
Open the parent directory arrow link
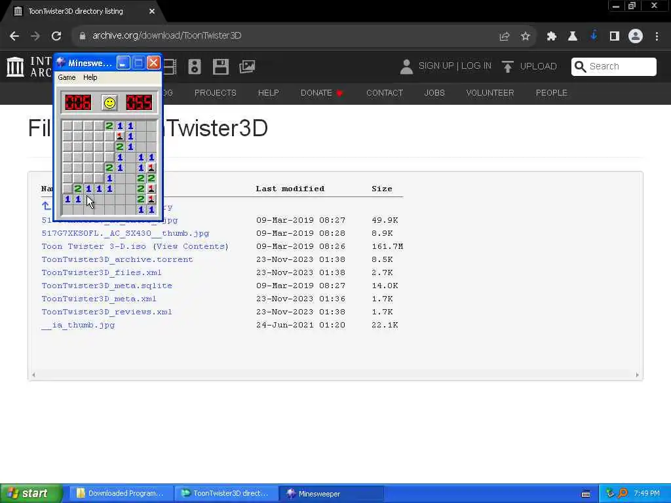click(x=47, y=206)
